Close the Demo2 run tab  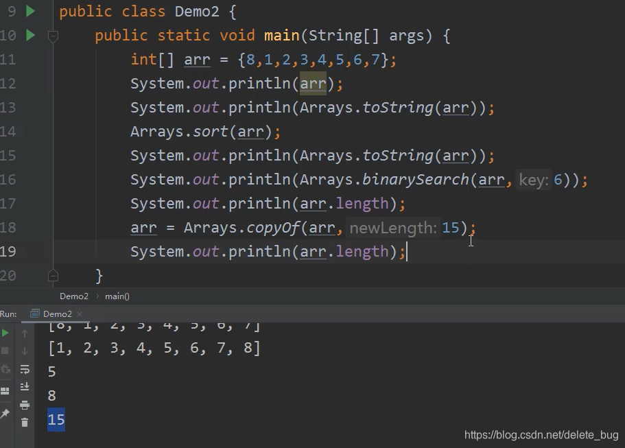point(80,314)
